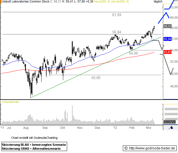Click the Abbott Laboratories Common Stock title
Screen dimensions: 178x153
pyautogui.click(x=26, y=2)
